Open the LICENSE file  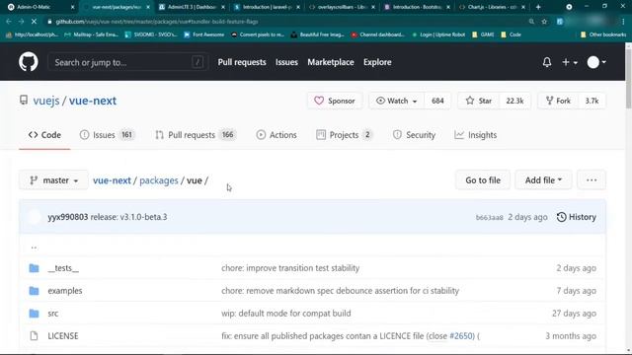click(63, 335)
